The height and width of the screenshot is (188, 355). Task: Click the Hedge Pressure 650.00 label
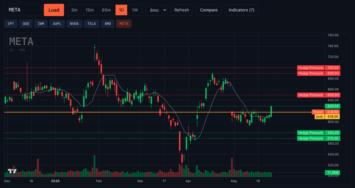[319, 95]
